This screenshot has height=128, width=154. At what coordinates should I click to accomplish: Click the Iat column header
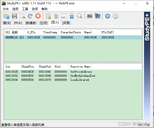pyautogui.click(x=12, y=67)
